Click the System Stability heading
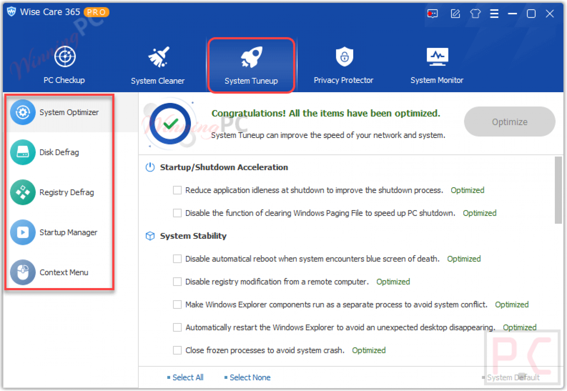Image resolution: width=567 pixels, height=391 pixels. (193, 236)
